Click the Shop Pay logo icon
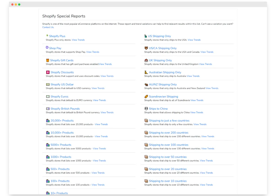Viewport: 276px width, 196px height. tap(47, 48)
